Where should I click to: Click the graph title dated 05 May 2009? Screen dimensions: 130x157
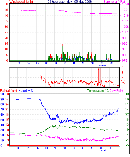pos(70,2)
